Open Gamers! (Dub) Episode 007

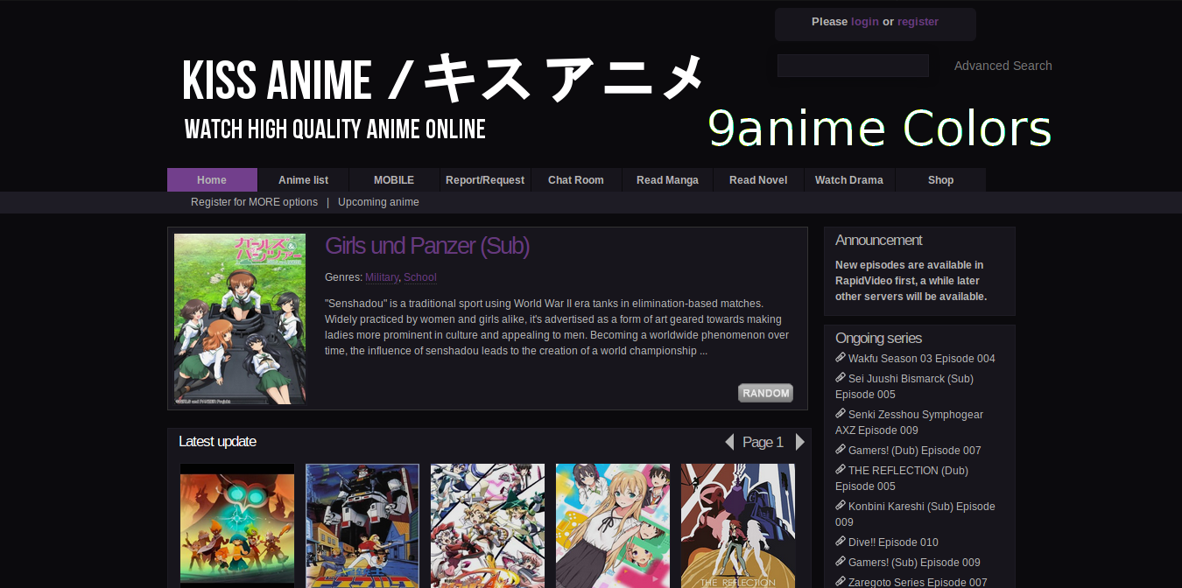tap(915, 451)
